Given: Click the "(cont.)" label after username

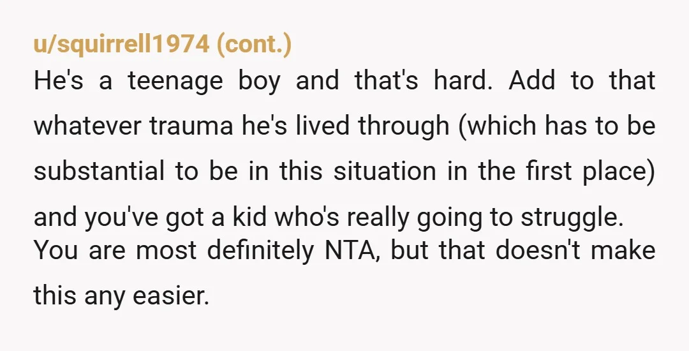Looking at the screenshot, I should pos(254,44).
